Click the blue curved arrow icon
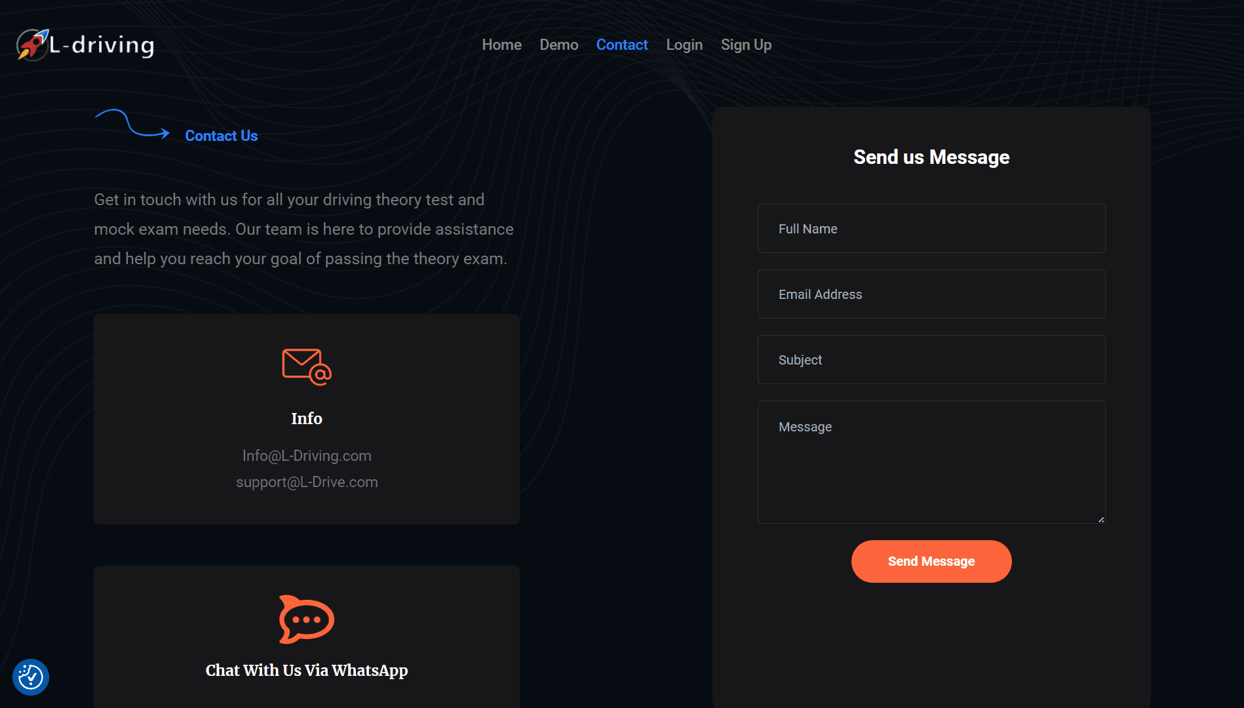Viewport: 1244px width, 708px height. tap(132, 124)
